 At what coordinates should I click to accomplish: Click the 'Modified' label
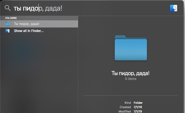pyautogui.click(x=125, y=111)
